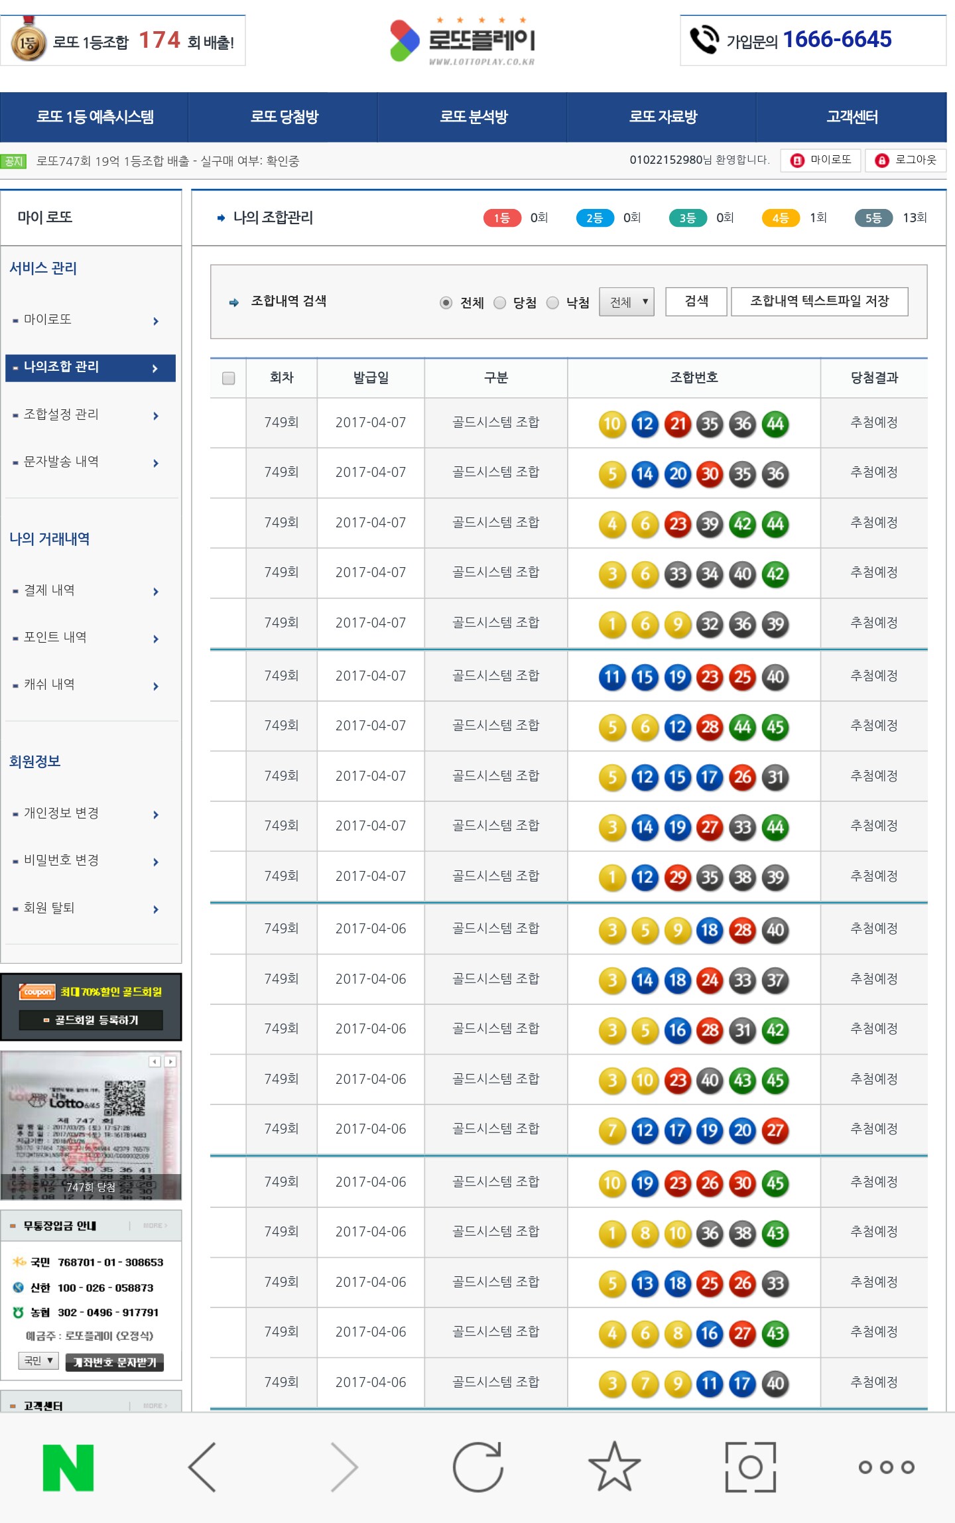The height and width of the screenshot is (1523, 955).
Task: Bookmark the page with the star icon
Action: point(614,1467)
